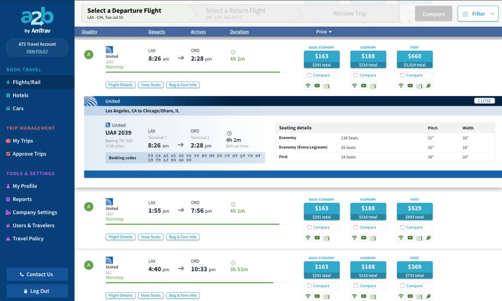Sort flights by Arrives time

[x=198, y=32]
